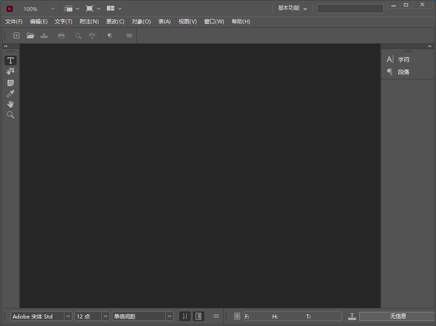Click the Open folder icon
This screenshot has width=436, height=326.
coord(30,36)
